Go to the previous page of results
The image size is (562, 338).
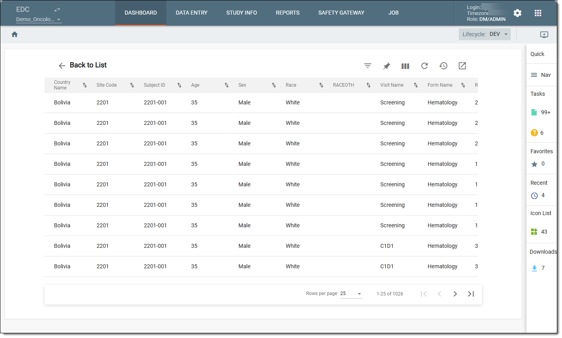(x=439, y=294)
